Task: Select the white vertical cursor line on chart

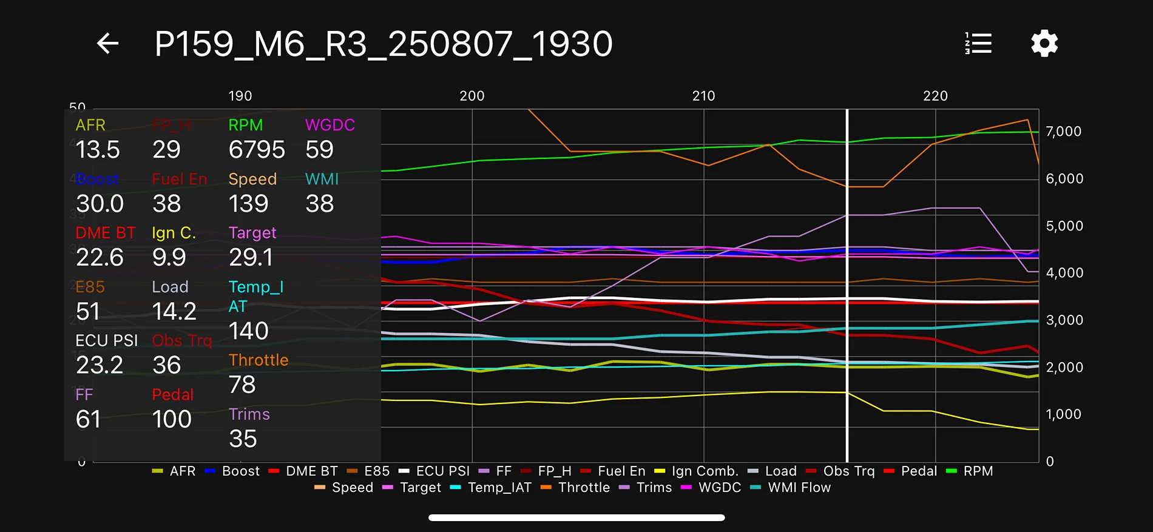Action: [847, 285]
